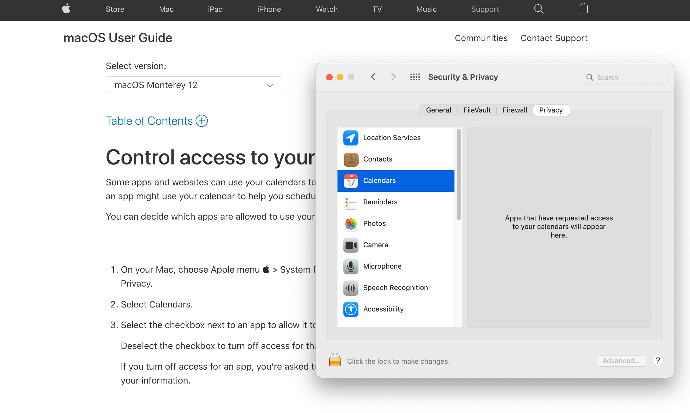Click the Contact Support link

[554, 38]
